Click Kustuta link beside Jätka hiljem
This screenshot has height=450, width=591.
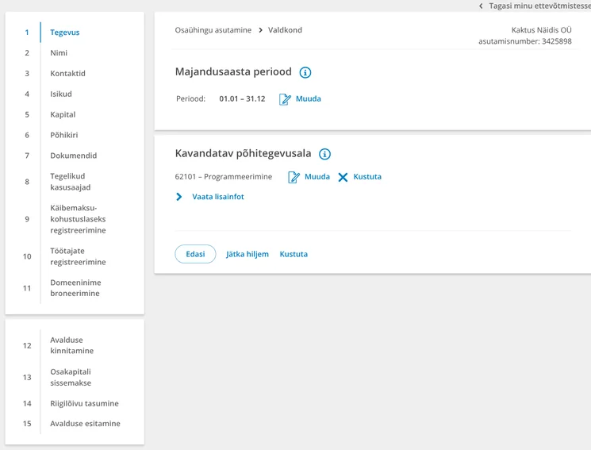[294, 254]
